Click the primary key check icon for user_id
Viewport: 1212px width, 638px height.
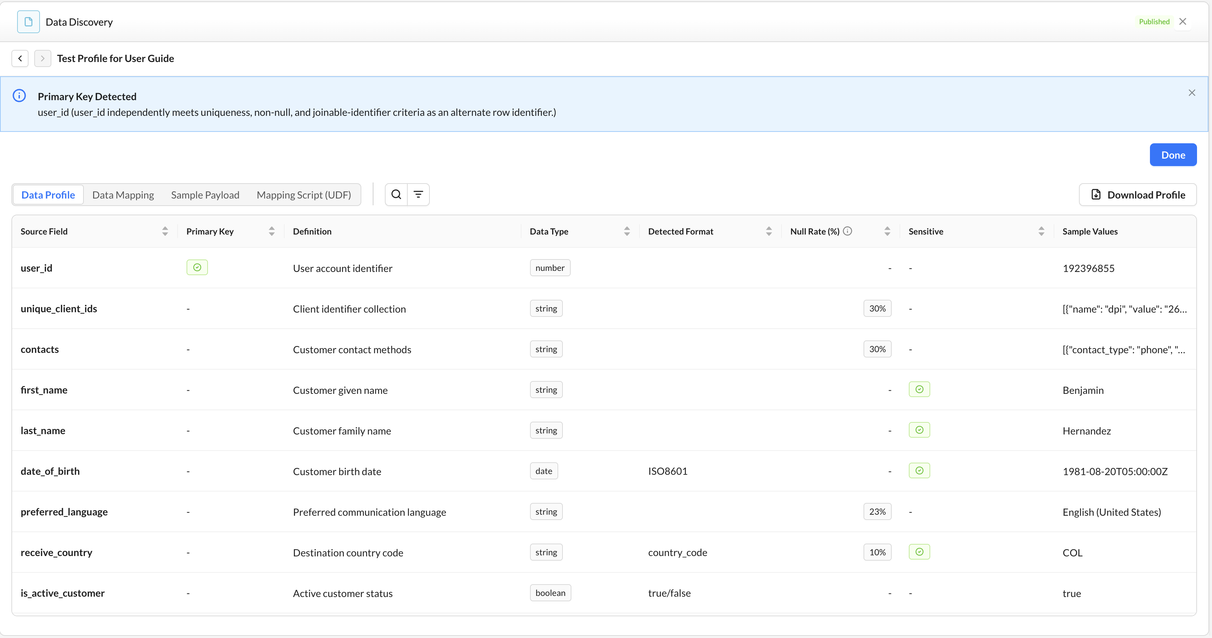click(197, 268)
